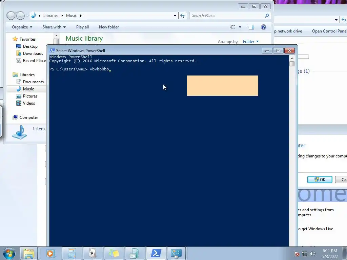Open the Solitaire cards taskbar icon
The height and width of the screenshot is (260, 347).
point(93,253)
